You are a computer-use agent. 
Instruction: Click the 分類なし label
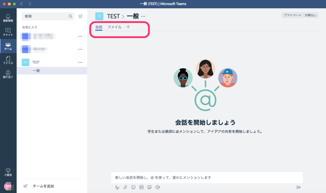coord(311,15)
